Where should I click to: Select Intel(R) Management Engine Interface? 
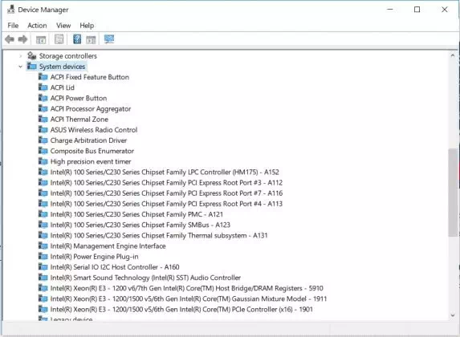tap(108, 246)
